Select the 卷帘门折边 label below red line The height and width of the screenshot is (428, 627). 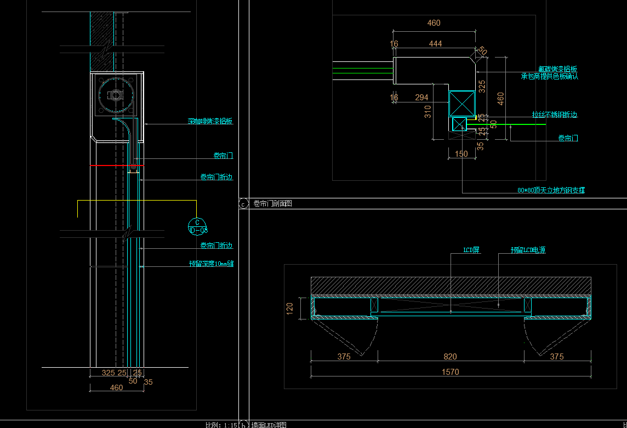point(216,178)
